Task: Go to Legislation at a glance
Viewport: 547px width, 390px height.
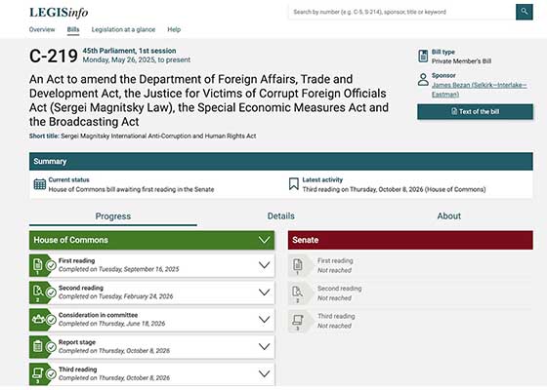Action: [123, 29]
